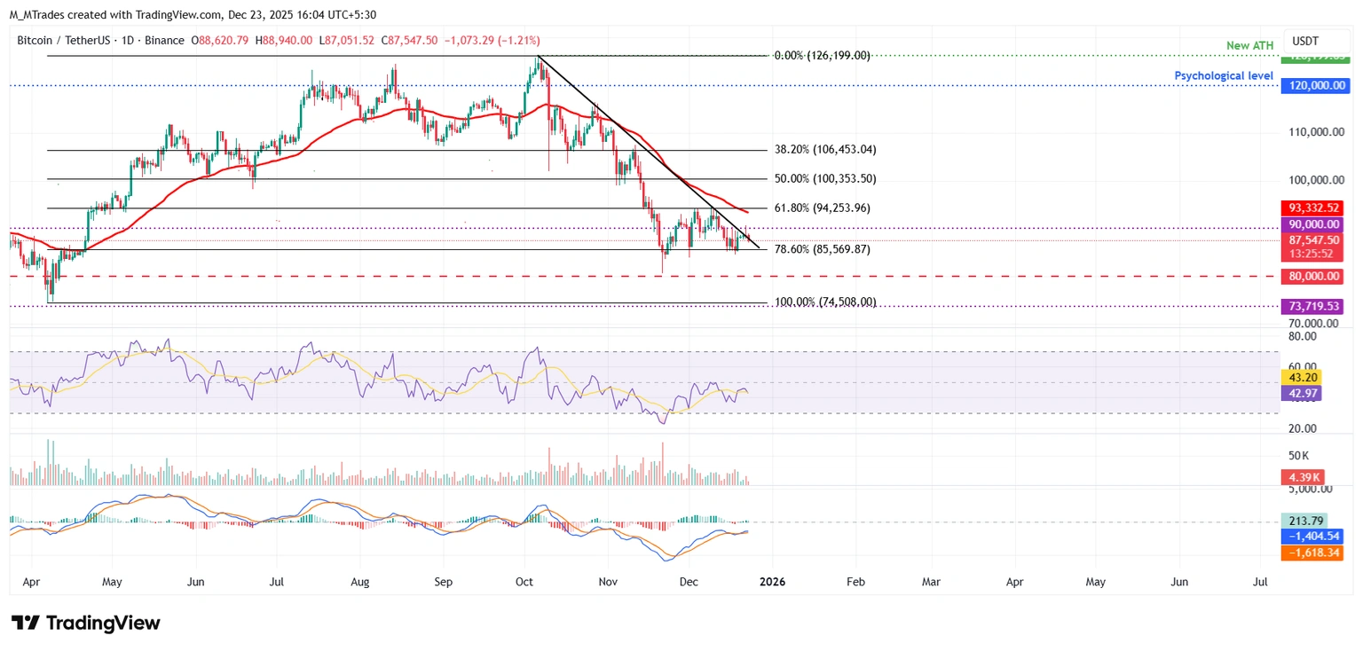
Task: Click the 2026 label on the time axis
Action: point(772,582)
